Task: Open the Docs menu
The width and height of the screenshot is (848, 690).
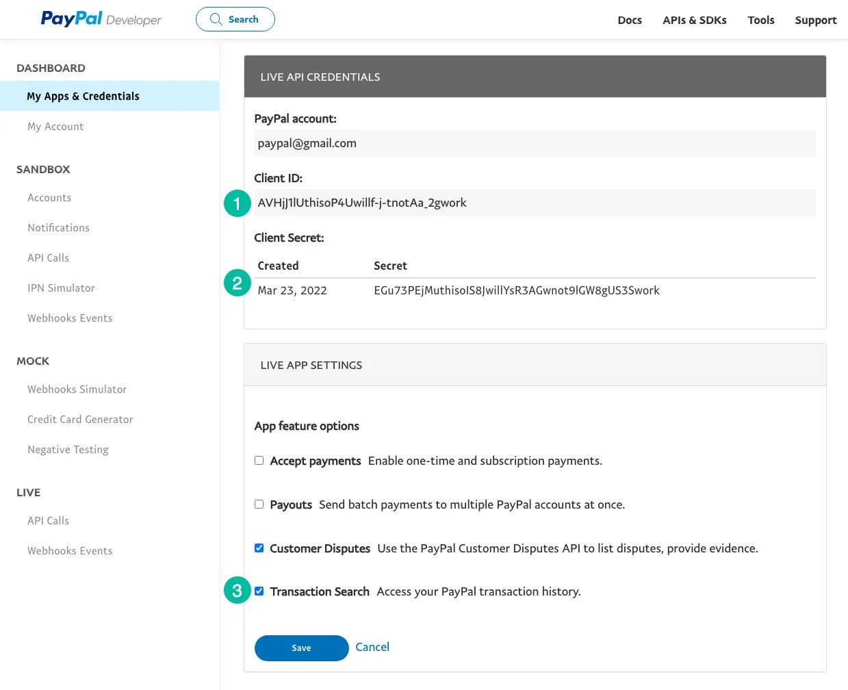Action: (629, 20)
